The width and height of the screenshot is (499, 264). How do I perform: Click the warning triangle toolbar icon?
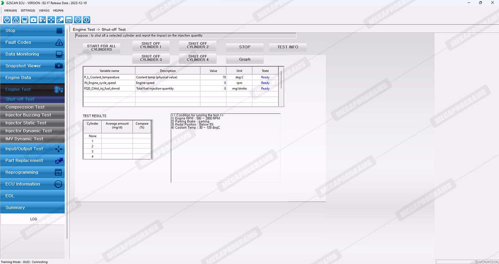point(16,20)
